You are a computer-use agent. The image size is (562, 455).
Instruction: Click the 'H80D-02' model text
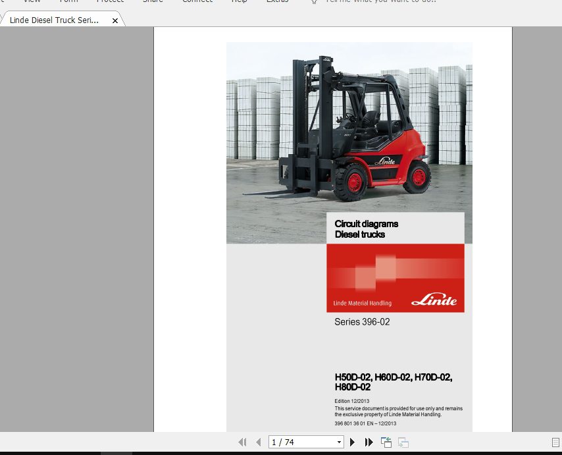(353, 387)
